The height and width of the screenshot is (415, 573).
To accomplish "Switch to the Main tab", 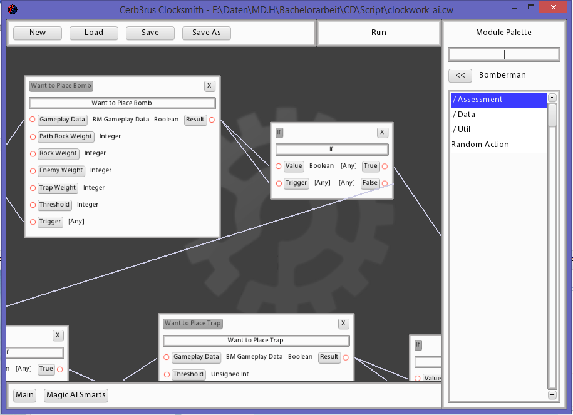I will coord(25,395).
